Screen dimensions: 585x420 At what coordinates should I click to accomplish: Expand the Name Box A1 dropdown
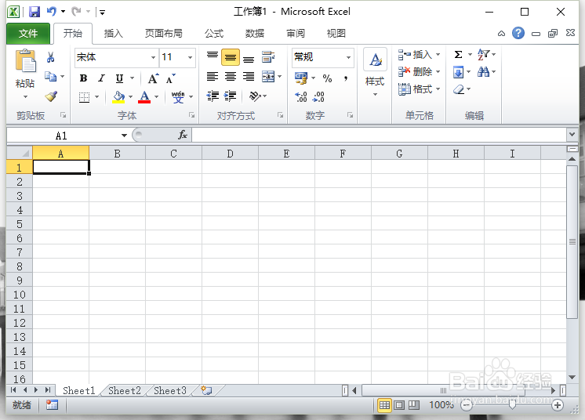pyautogui.click(x=124, y=136)
